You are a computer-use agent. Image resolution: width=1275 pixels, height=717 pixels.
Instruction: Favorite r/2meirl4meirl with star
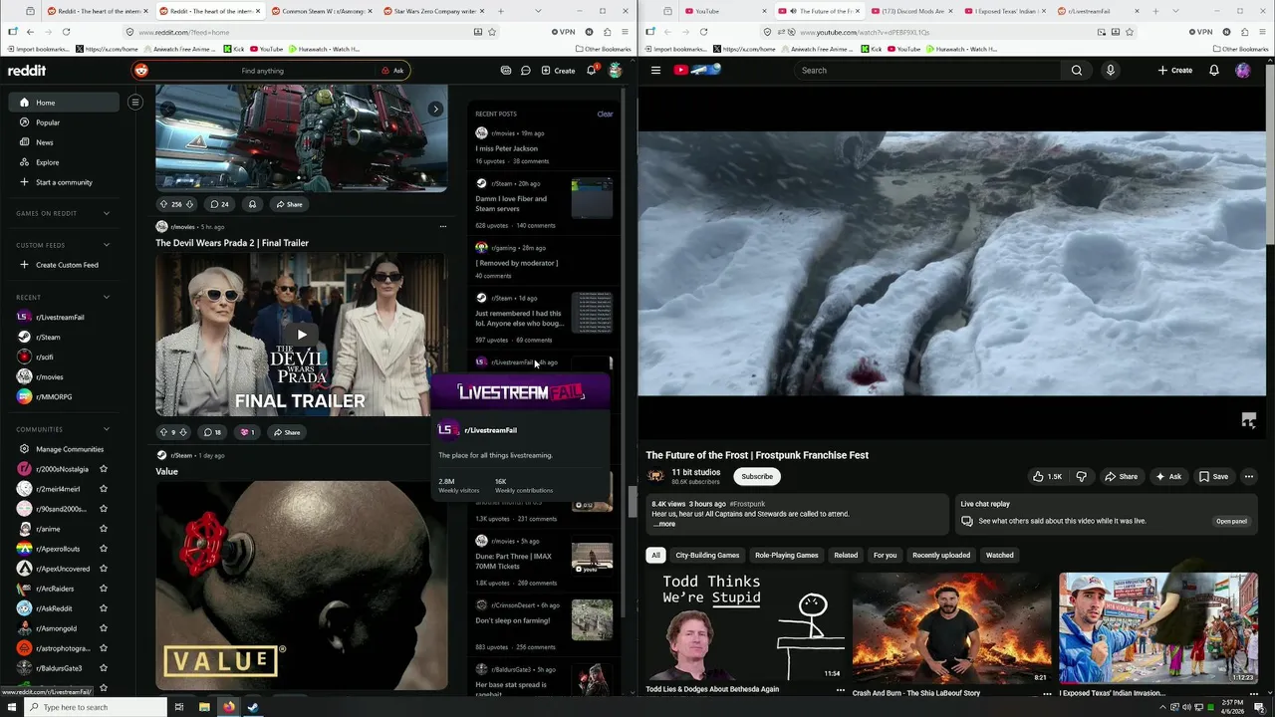pos(104,489)
